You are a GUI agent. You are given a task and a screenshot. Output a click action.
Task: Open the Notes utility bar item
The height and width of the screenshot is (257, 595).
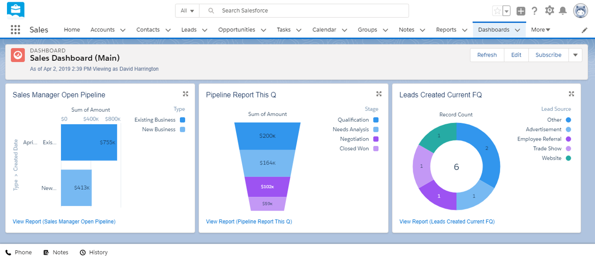[x=56, y=252]
